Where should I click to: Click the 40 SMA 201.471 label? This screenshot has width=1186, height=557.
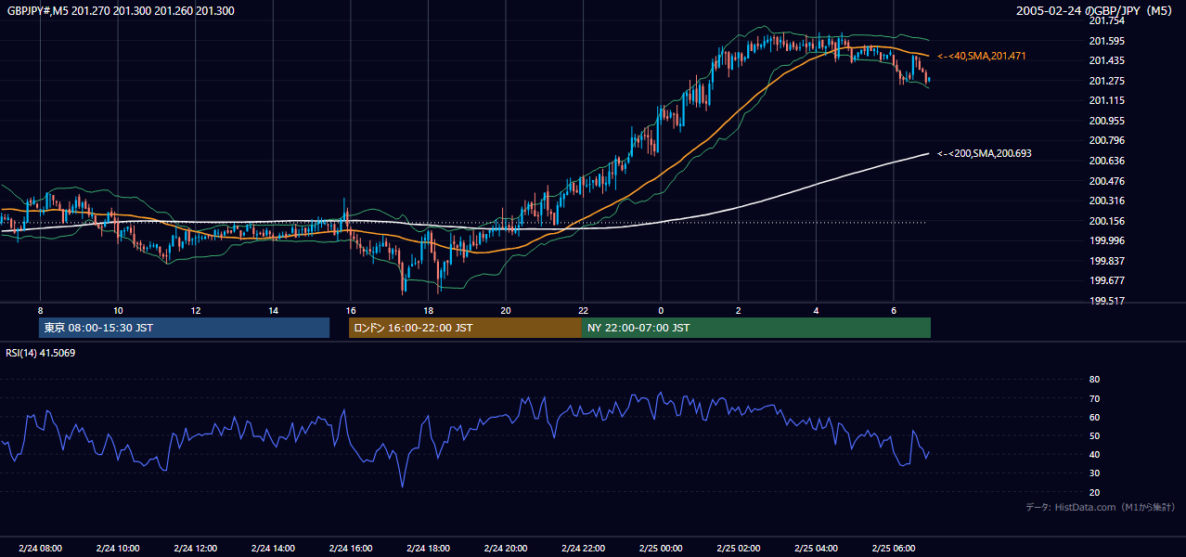pyautogui.click(x=982, y=57)
